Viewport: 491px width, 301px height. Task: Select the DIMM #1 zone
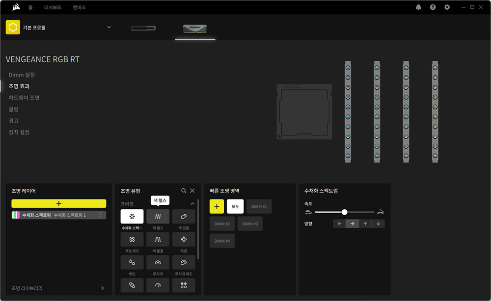pos(259,206)
